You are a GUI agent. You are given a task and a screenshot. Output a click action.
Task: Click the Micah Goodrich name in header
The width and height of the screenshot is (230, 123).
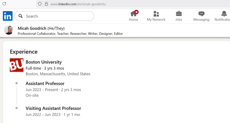pos(32,28)
